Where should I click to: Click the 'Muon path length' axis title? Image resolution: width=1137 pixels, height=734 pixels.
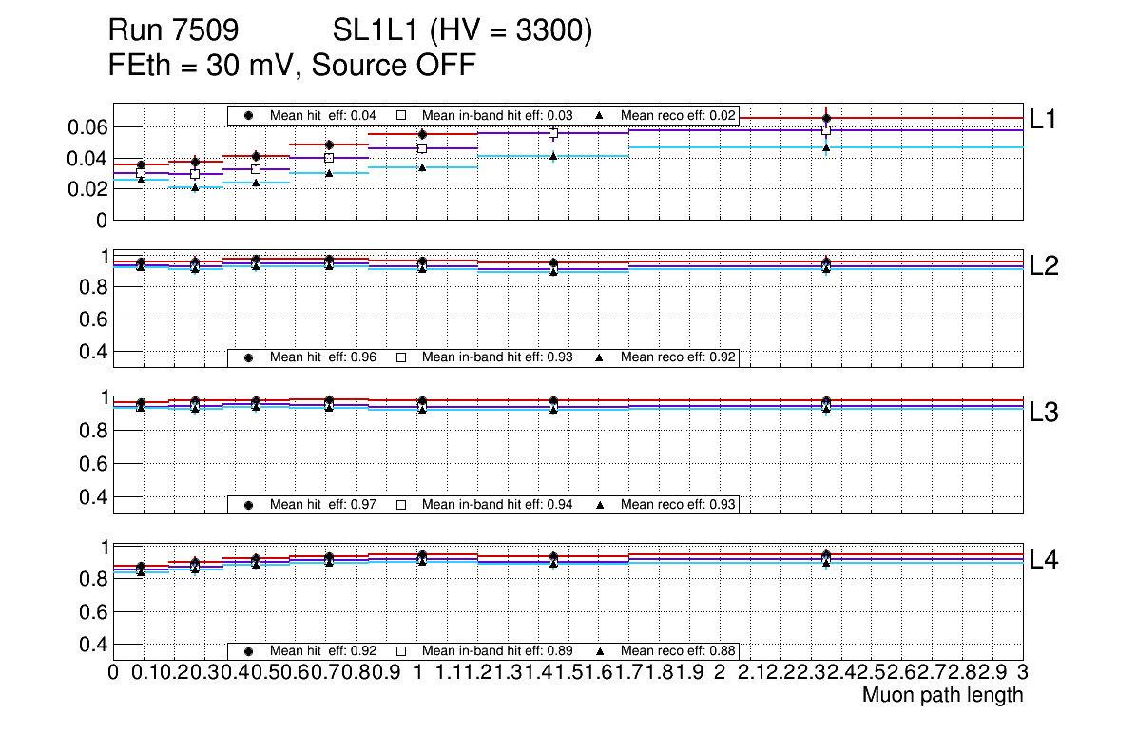[942, 695]
